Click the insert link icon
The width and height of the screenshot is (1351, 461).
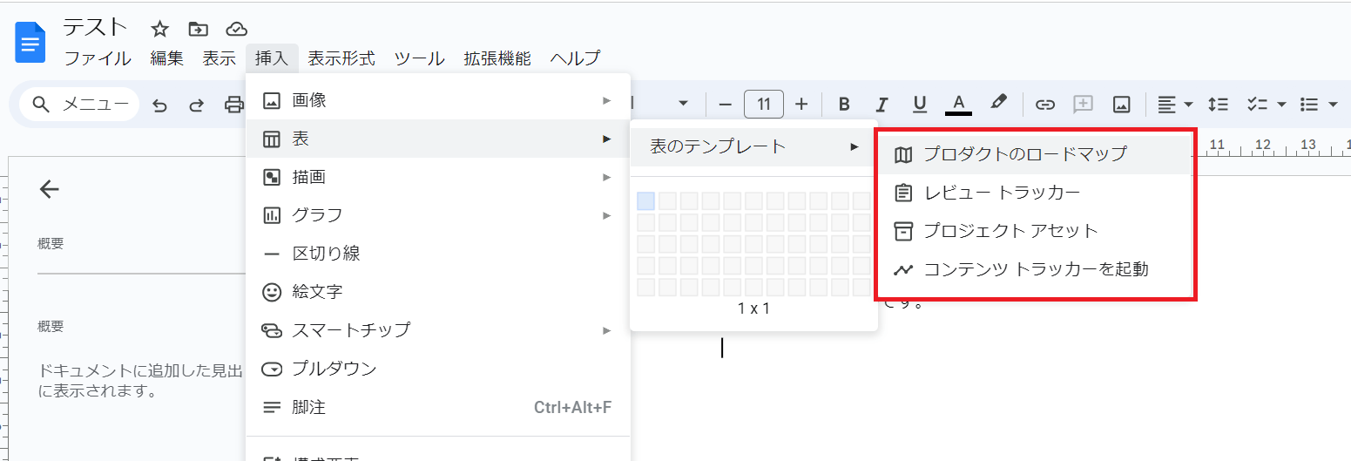1044,105
